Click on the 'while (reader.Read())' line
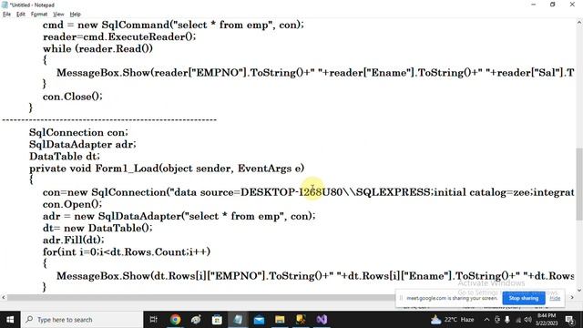 [x=97, y=48]
